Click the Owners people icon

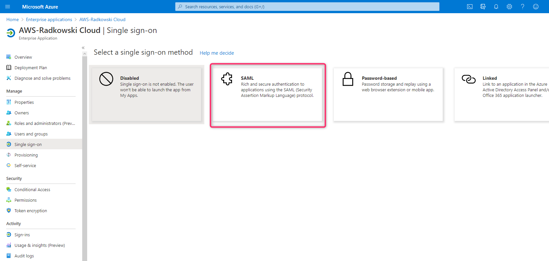coord(9,113)
